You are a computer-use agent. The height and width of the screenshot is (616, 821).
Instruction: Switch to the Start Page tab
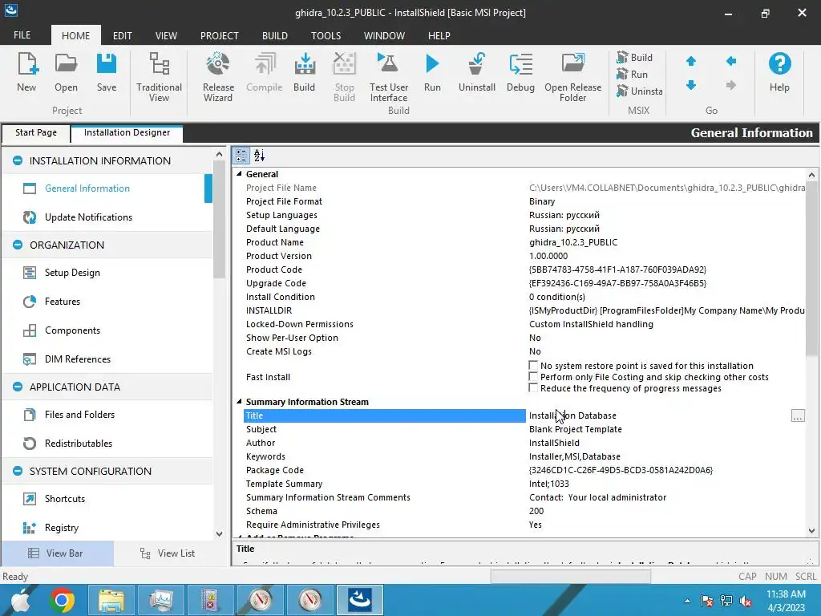pos(36,132)
